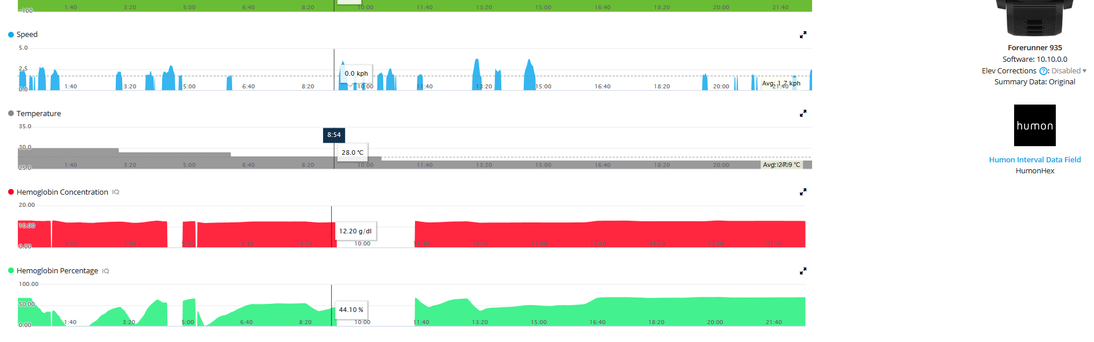Maximize the Hemoglobin Percentage chart

pyautogui.click(x=803, y=271)
